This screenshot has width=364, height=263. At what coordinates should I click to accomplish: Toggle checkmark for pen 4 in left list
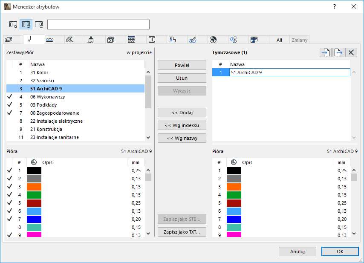9,194
